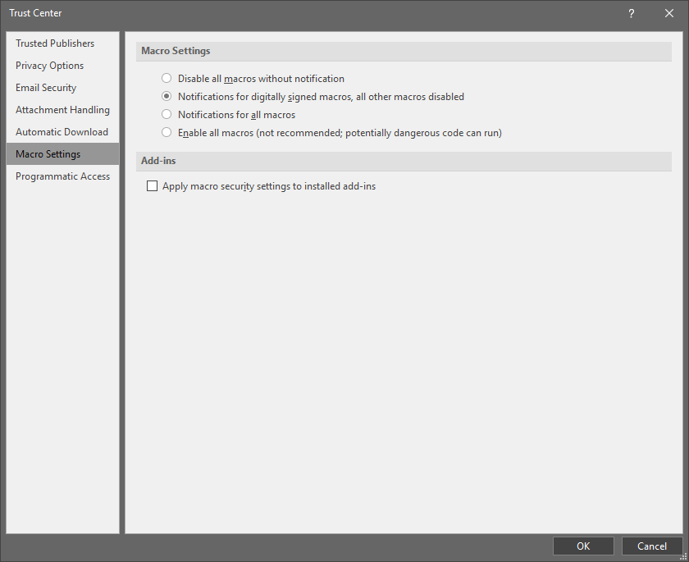Click the resize grip dots in dialog corner

683,556
